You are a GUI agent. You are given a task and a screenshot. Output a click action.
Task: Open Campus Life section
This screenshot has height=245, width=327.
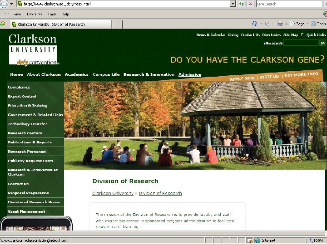coord(106,74)
